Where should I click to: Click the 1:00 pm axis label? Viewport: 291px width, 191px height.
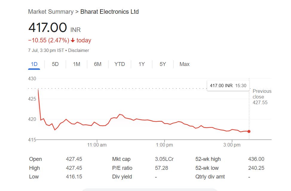(165, 145)
